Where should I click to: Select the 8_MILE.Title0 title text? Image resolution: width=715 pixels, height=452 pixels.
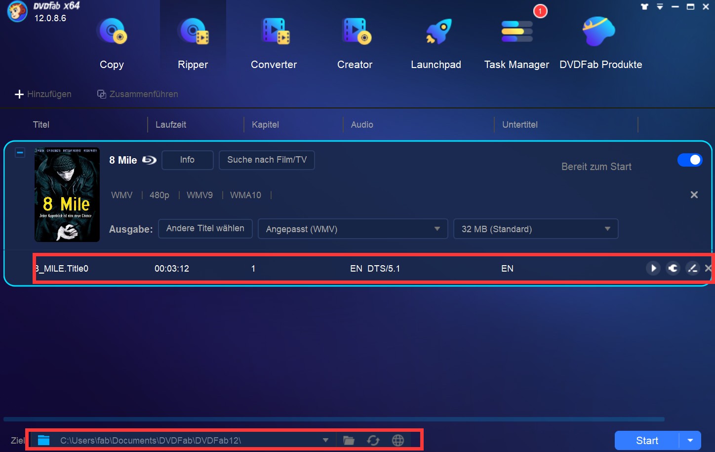pyautogui.click(x=62, y=269)
